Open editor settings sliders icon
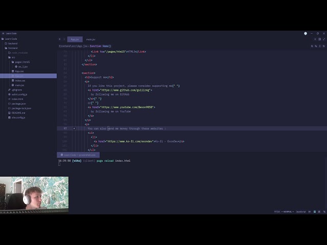Image resolution: width=327 pixels, height=245 pixels. [324, 46]
